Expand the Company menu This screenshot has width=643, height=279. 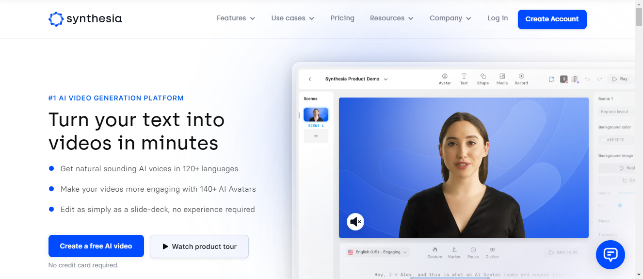pyautogui.click(x=450, y=18)
